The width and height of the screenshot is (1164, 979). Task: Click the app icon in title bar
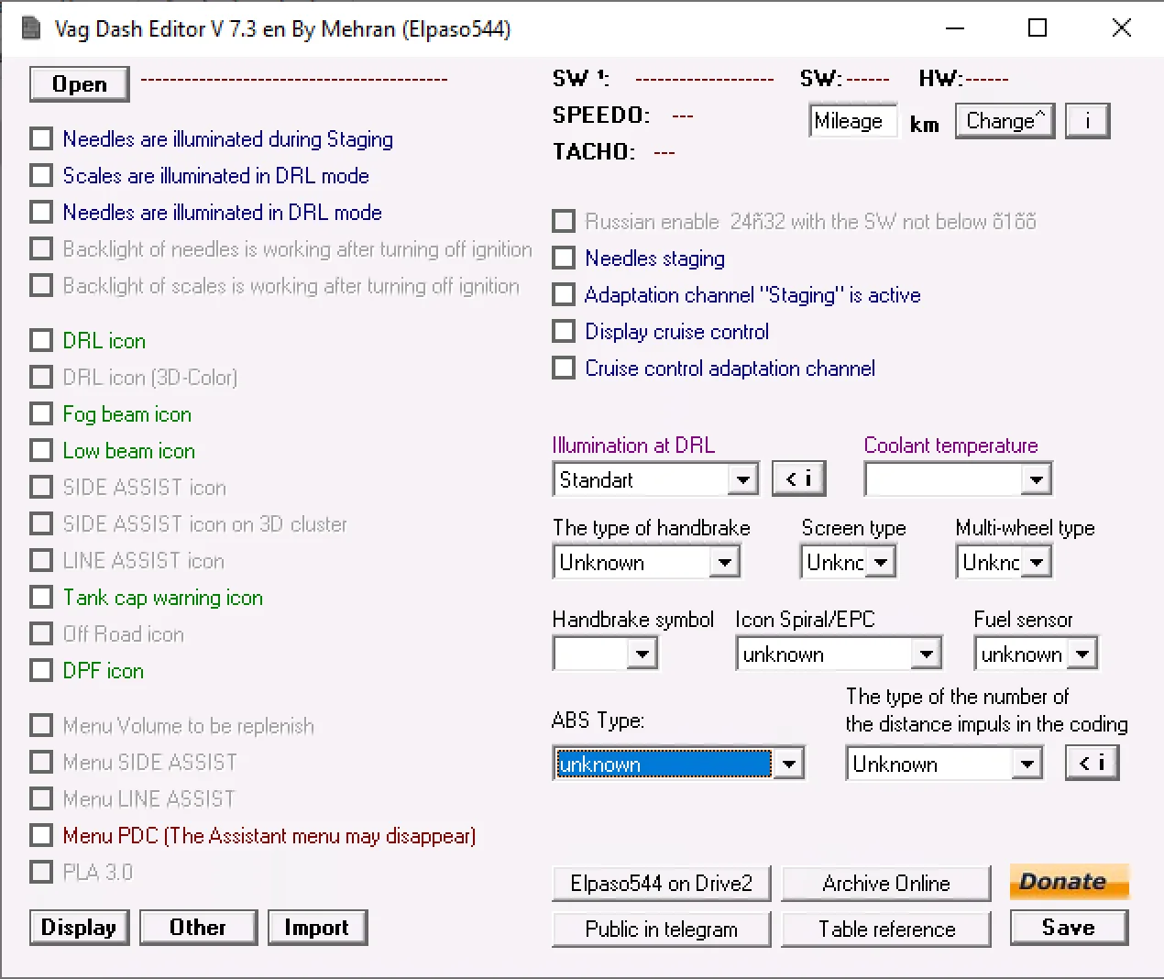[x=31, y=28]
